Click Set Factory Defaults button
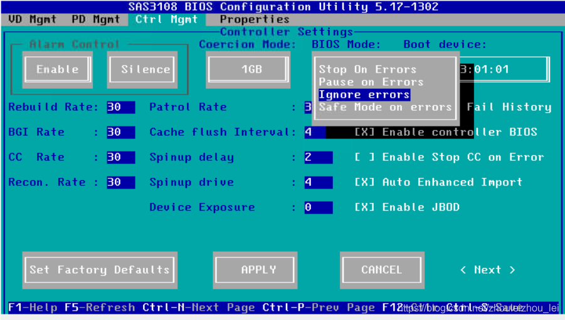Screen dimensions: 565x320 (100, 270)
